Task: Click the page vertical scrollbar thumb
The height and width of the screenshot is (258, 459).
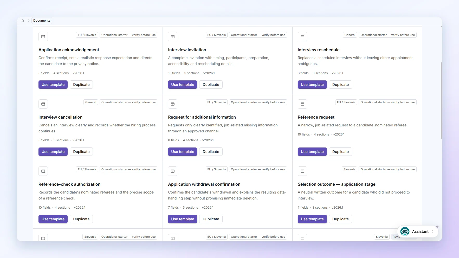Action: (441, 100)
